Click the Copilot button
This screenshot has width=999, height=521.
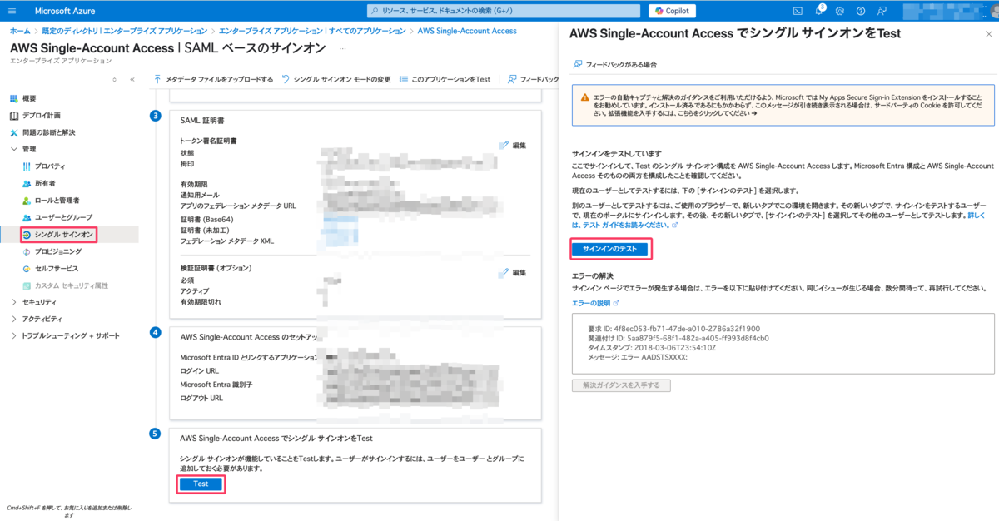(x=672, y=11)
